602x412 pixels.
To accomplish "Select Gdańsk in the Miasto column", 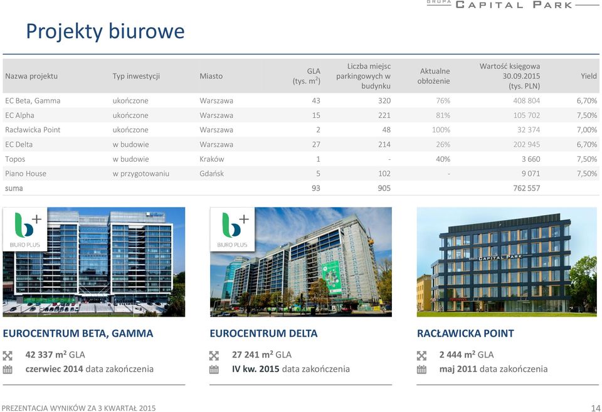I will [211, 174].
